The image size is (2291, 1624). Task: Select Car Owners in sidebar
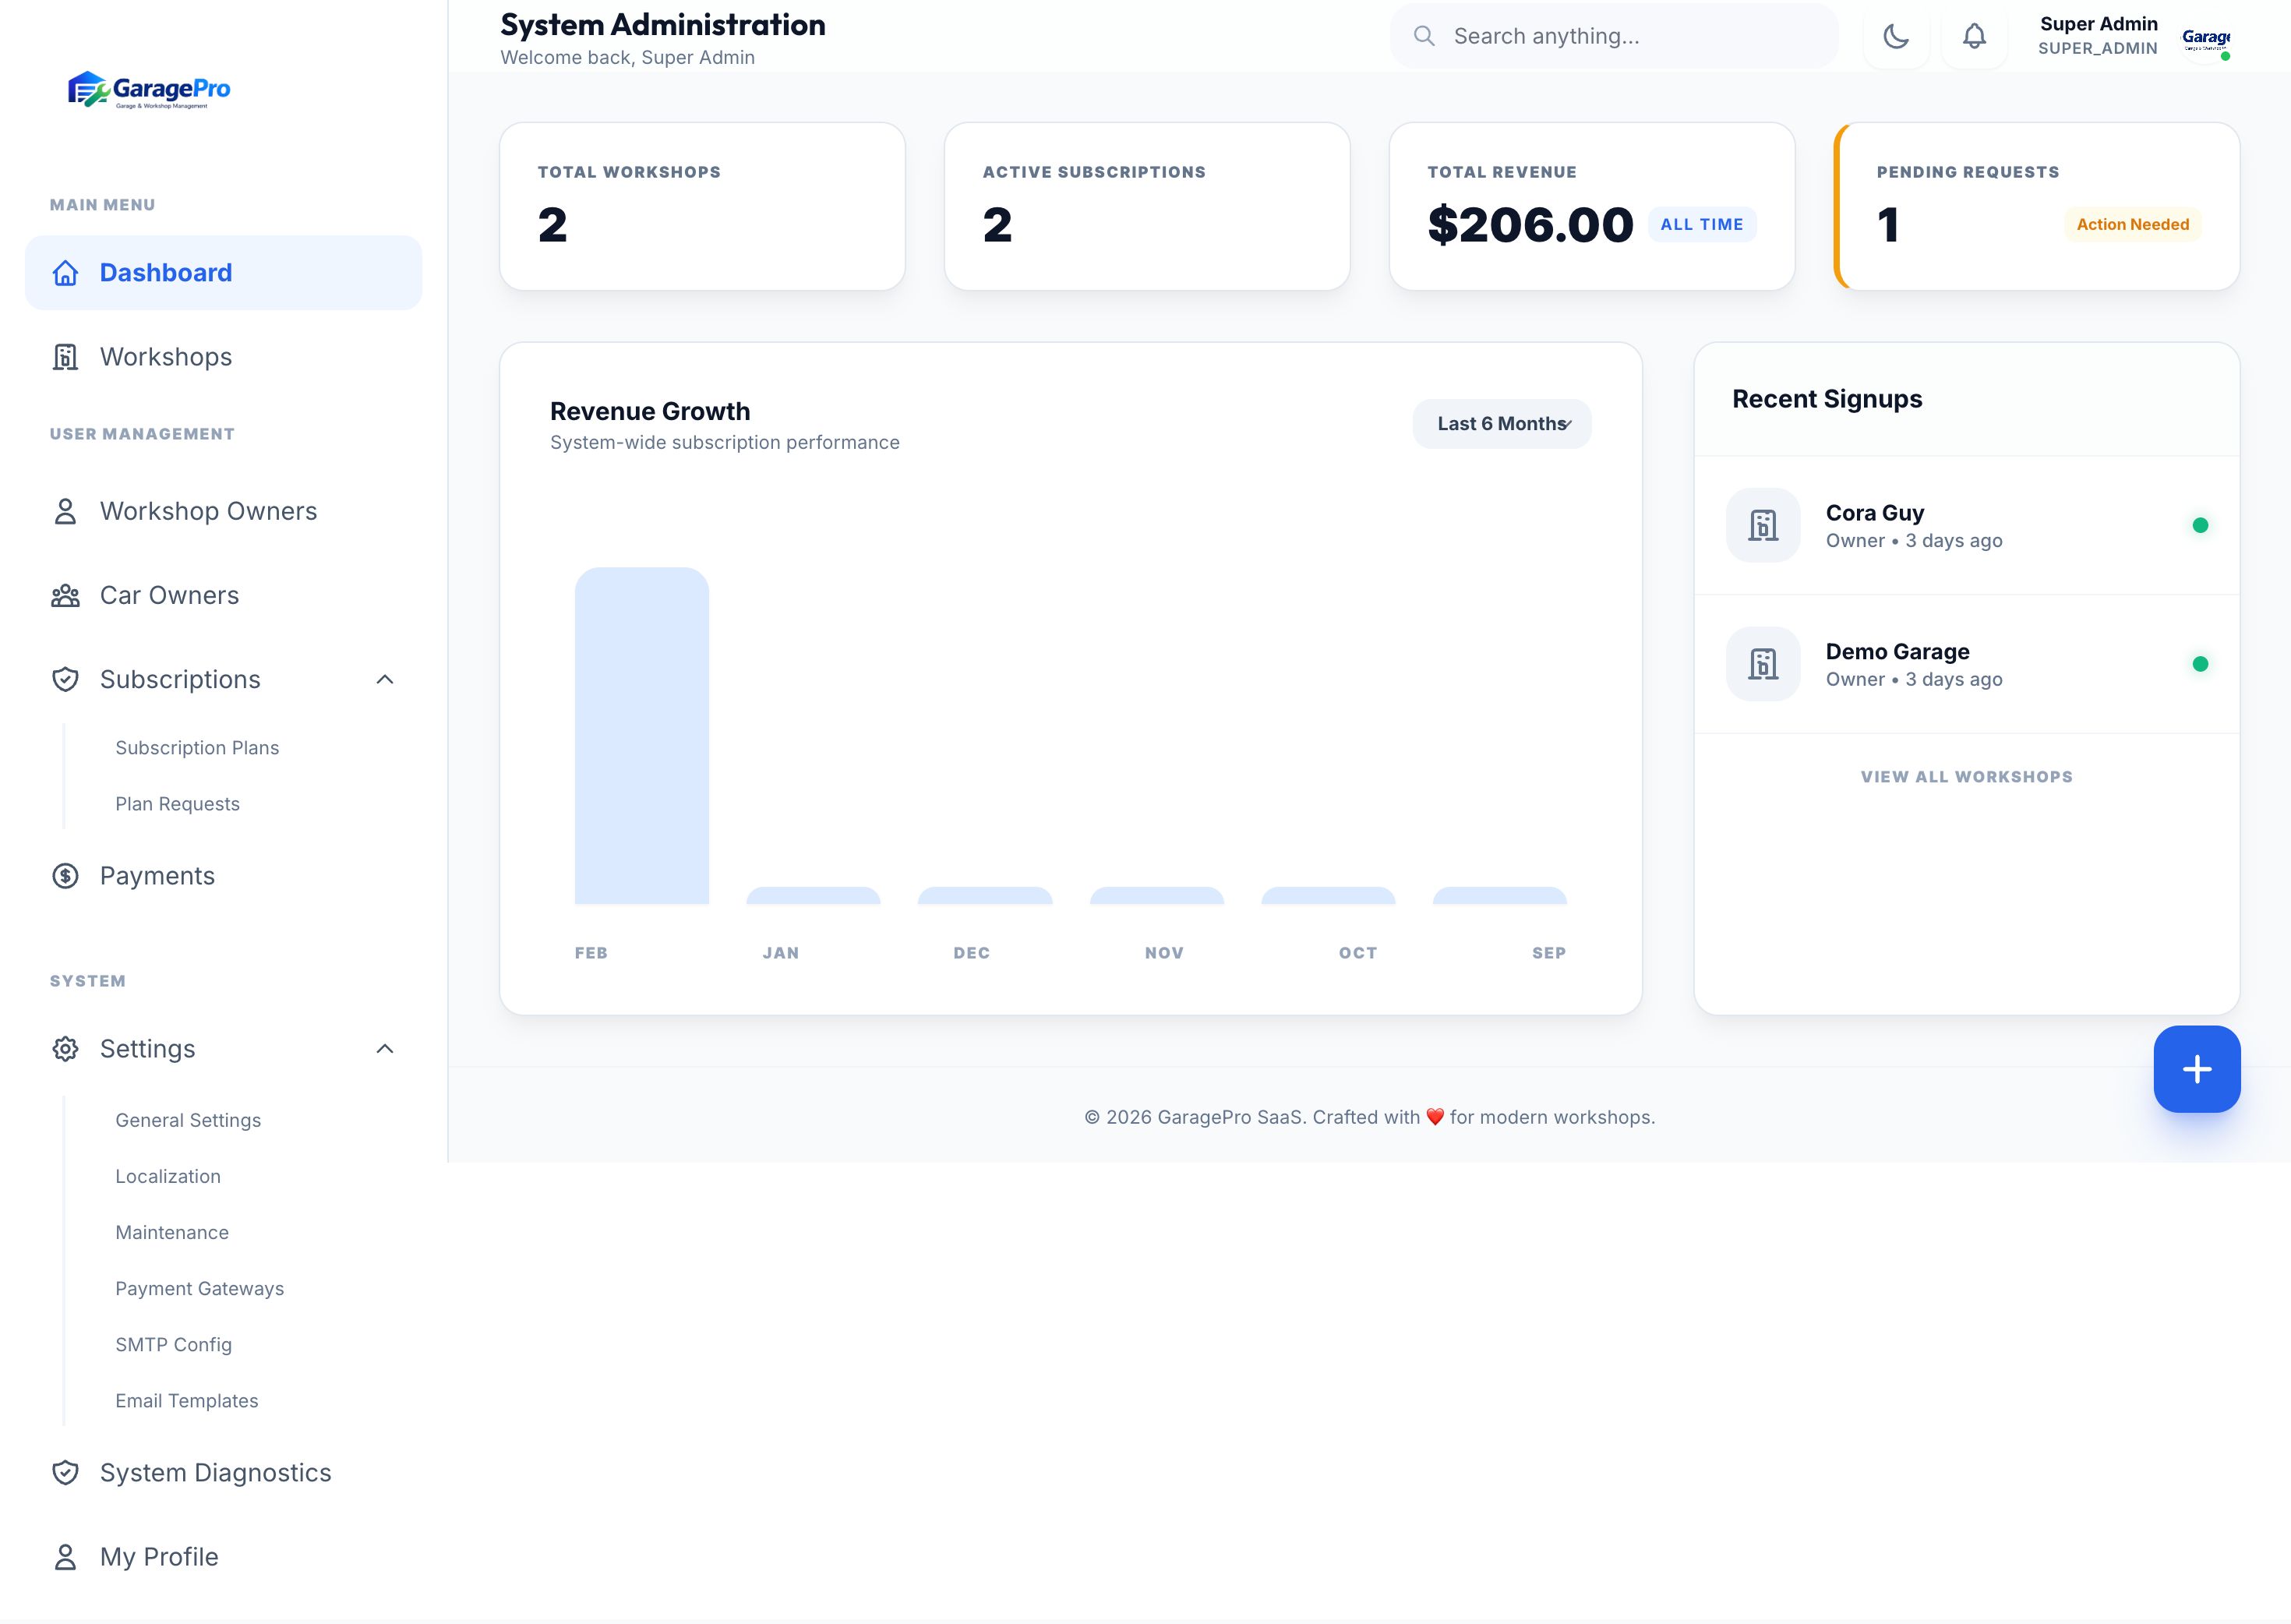pos(169,596)
